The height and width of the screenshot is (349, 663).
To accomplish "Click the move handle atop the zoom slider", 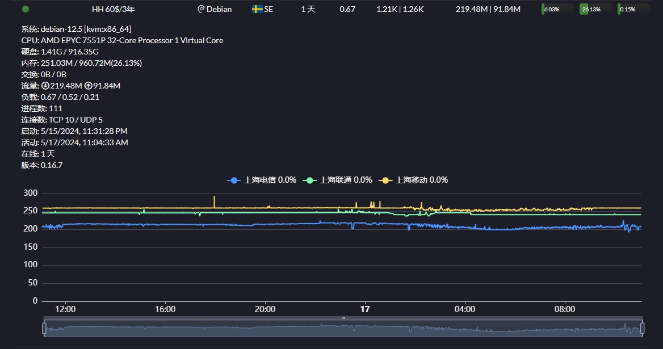I will click(x=343, y=318).
